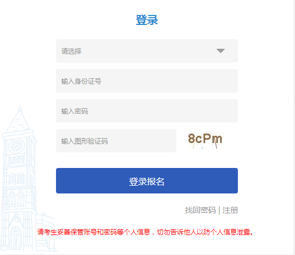Click the tower's pointed spire roof
Image resolution: width=295 pixels, height=255 pixels.
(18, 119)
